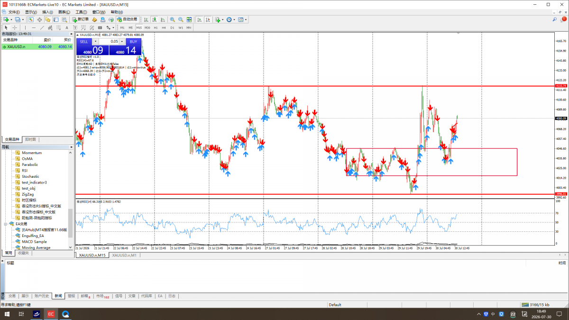
Task: Select the text label tool
Action: (67, 27)
